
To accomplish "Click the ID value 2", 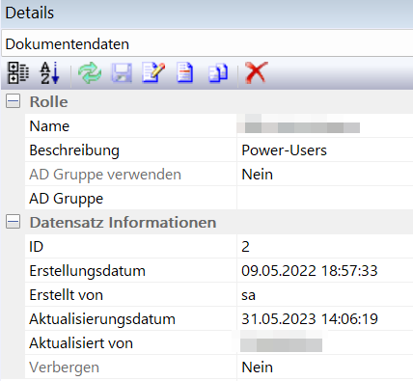I will pyautogui.click(x=245, y=247).
